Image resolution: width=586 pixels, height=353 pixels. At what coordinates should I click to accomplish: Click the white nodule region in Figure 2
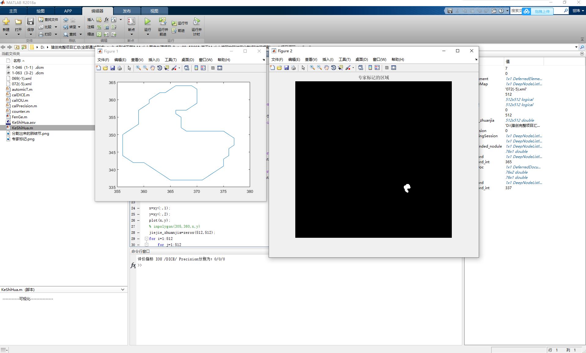[x=407, y=188]
